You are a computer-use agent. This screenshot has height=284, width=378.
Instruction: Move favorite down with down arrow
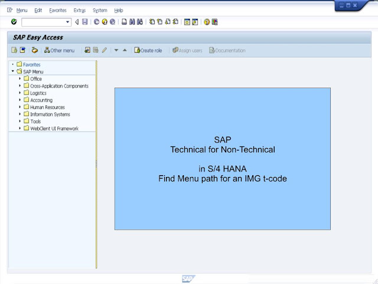point(116,50)
